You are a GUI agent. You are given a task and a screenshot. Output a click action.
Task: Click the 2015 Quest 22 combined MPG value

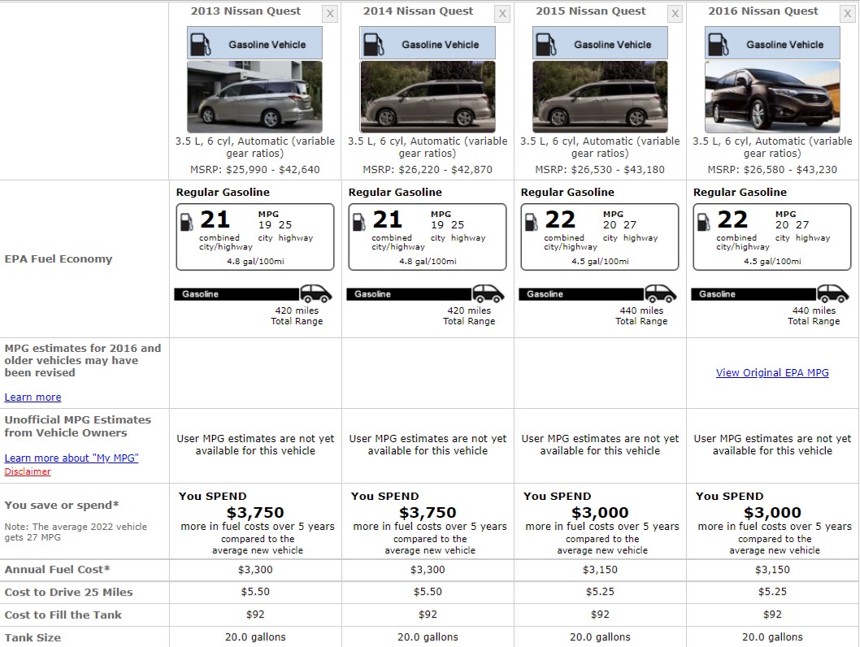pyautogui.click(x=560, y=220)
